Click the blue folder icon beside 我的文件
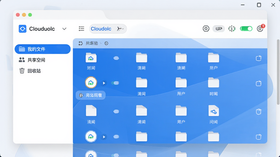Image resolution: width=280 pixels, height=157 pixels. click(22, 49)
